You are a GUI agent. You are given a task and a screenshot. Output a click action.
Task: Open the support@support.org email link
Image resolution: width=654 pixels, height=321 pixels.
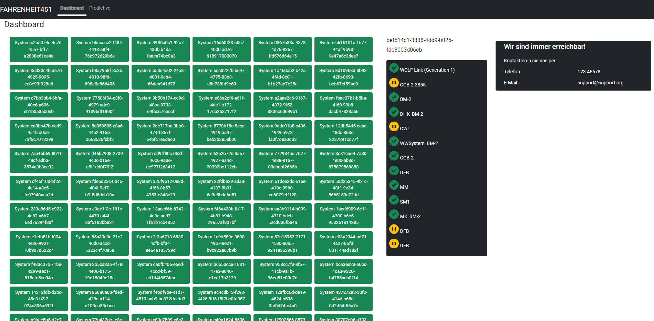[600, 83]
